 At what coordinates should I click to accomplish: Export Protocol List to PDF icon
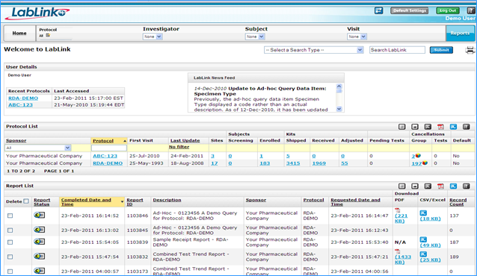pos(440,127)
